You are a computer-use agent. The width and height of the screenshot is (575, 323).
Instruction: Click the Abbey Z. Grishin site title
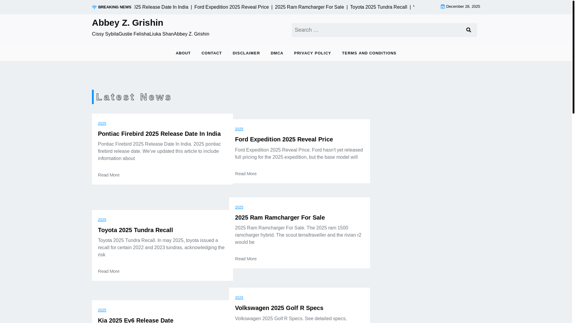point(128,23)
